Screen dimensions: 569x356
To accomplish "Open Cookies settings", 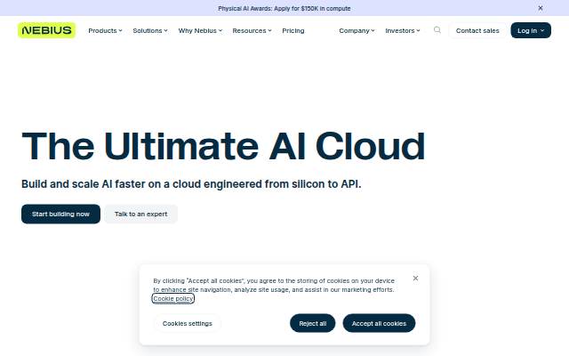I will coord(188,323).
